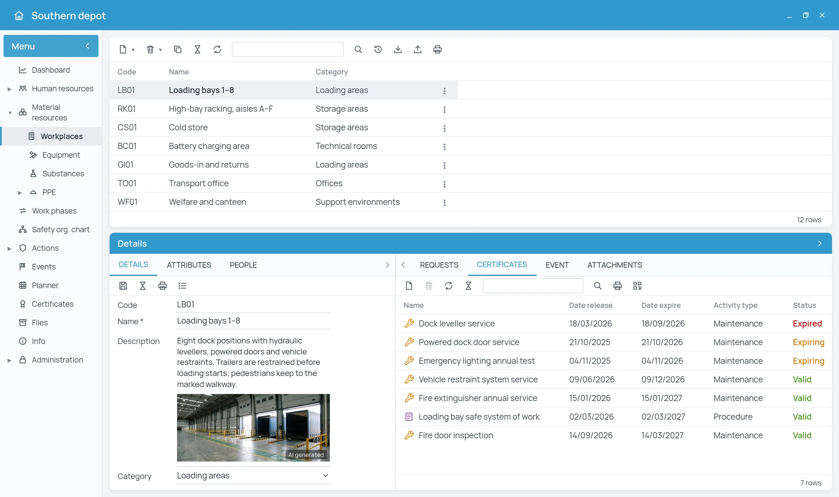This screenshot has height=497, width=839.
Task: Collapse the Menu sidebar with the chevron
Action: pyautogui.click(x=87, y=46)
